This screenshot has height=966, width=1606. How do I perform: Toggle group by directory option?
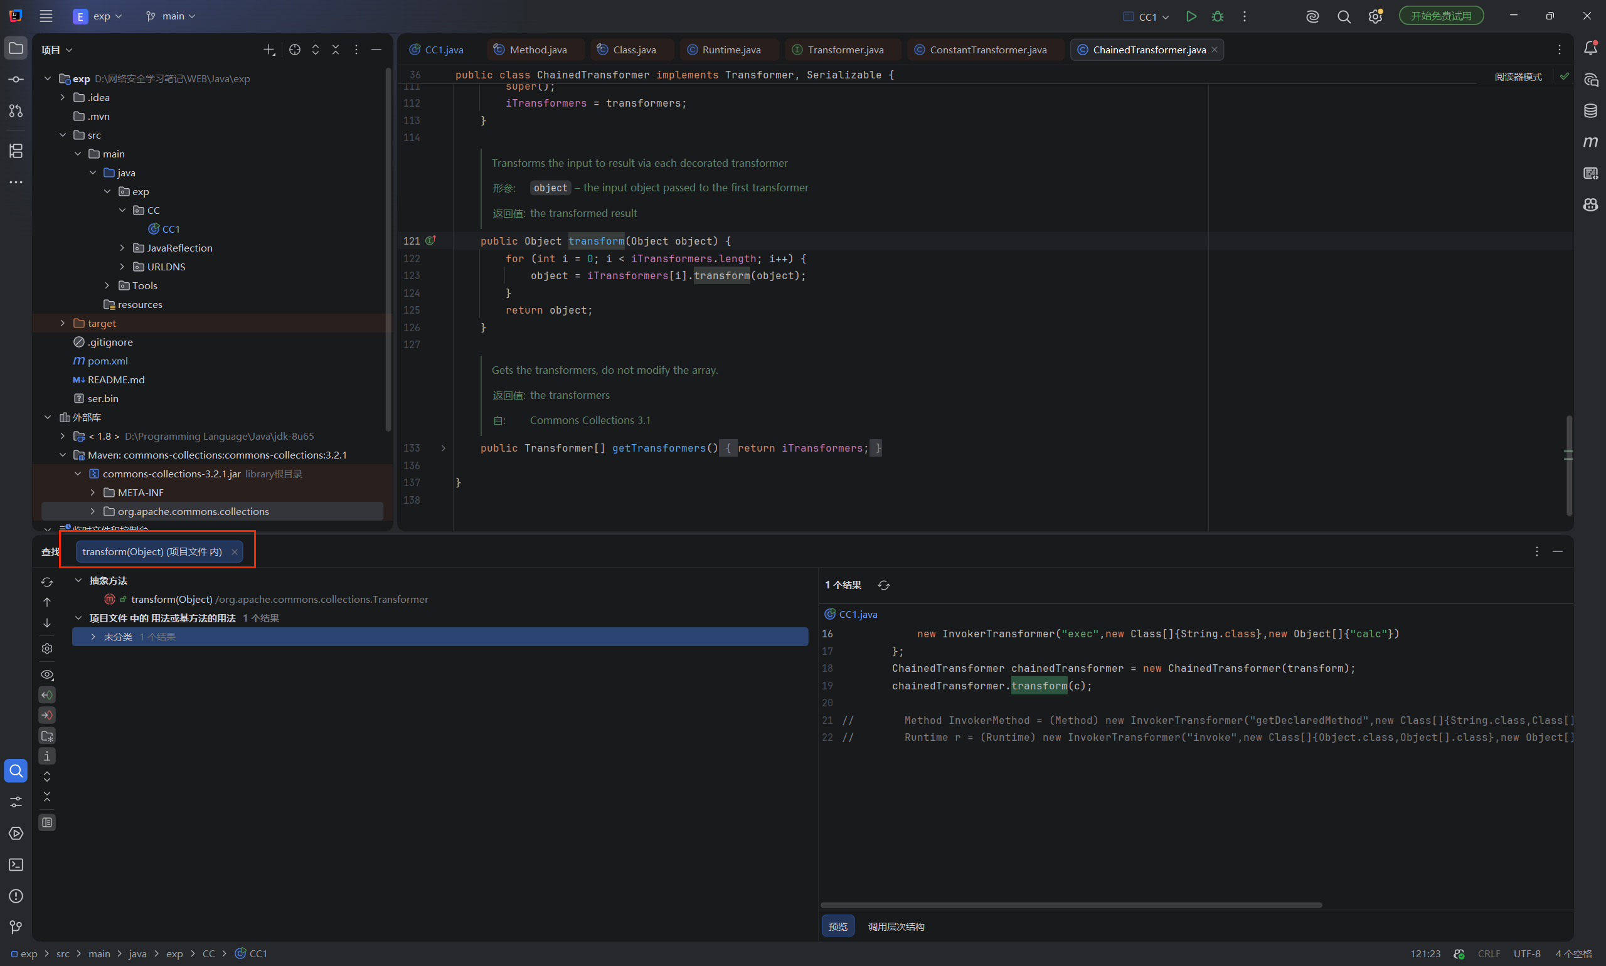click(47, 736)
